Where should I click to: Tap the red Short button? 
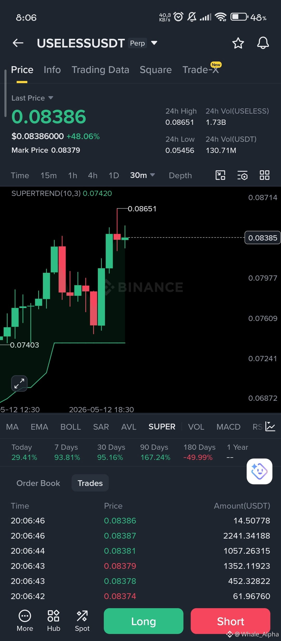pos(231,621)
